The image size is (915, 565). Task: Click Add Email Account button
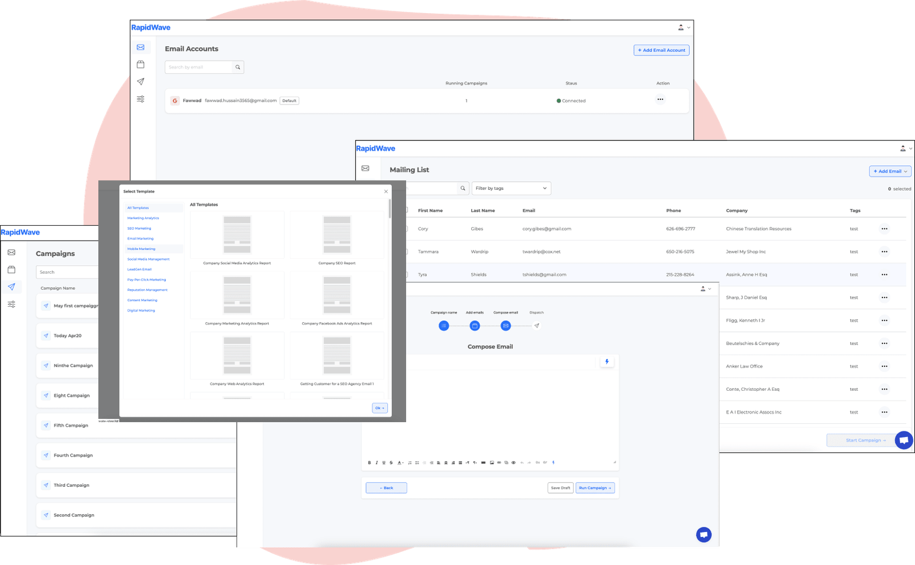point(662,50)
